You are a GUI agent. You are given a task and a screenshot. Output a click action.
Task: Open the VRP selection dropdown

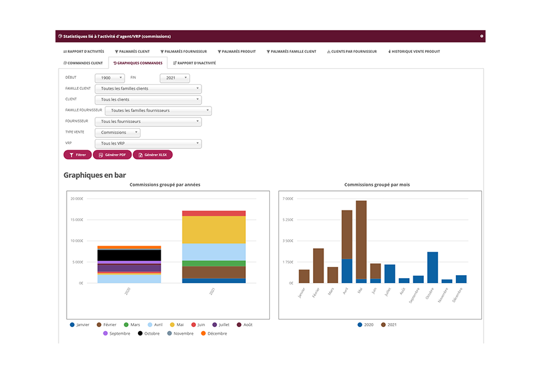click(148, 143)
